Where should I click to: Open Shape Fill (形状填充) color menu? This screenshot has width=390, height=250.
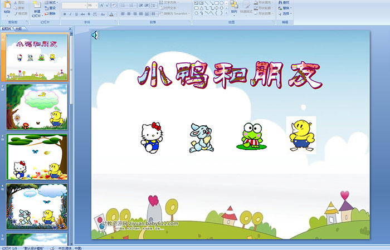264,2
